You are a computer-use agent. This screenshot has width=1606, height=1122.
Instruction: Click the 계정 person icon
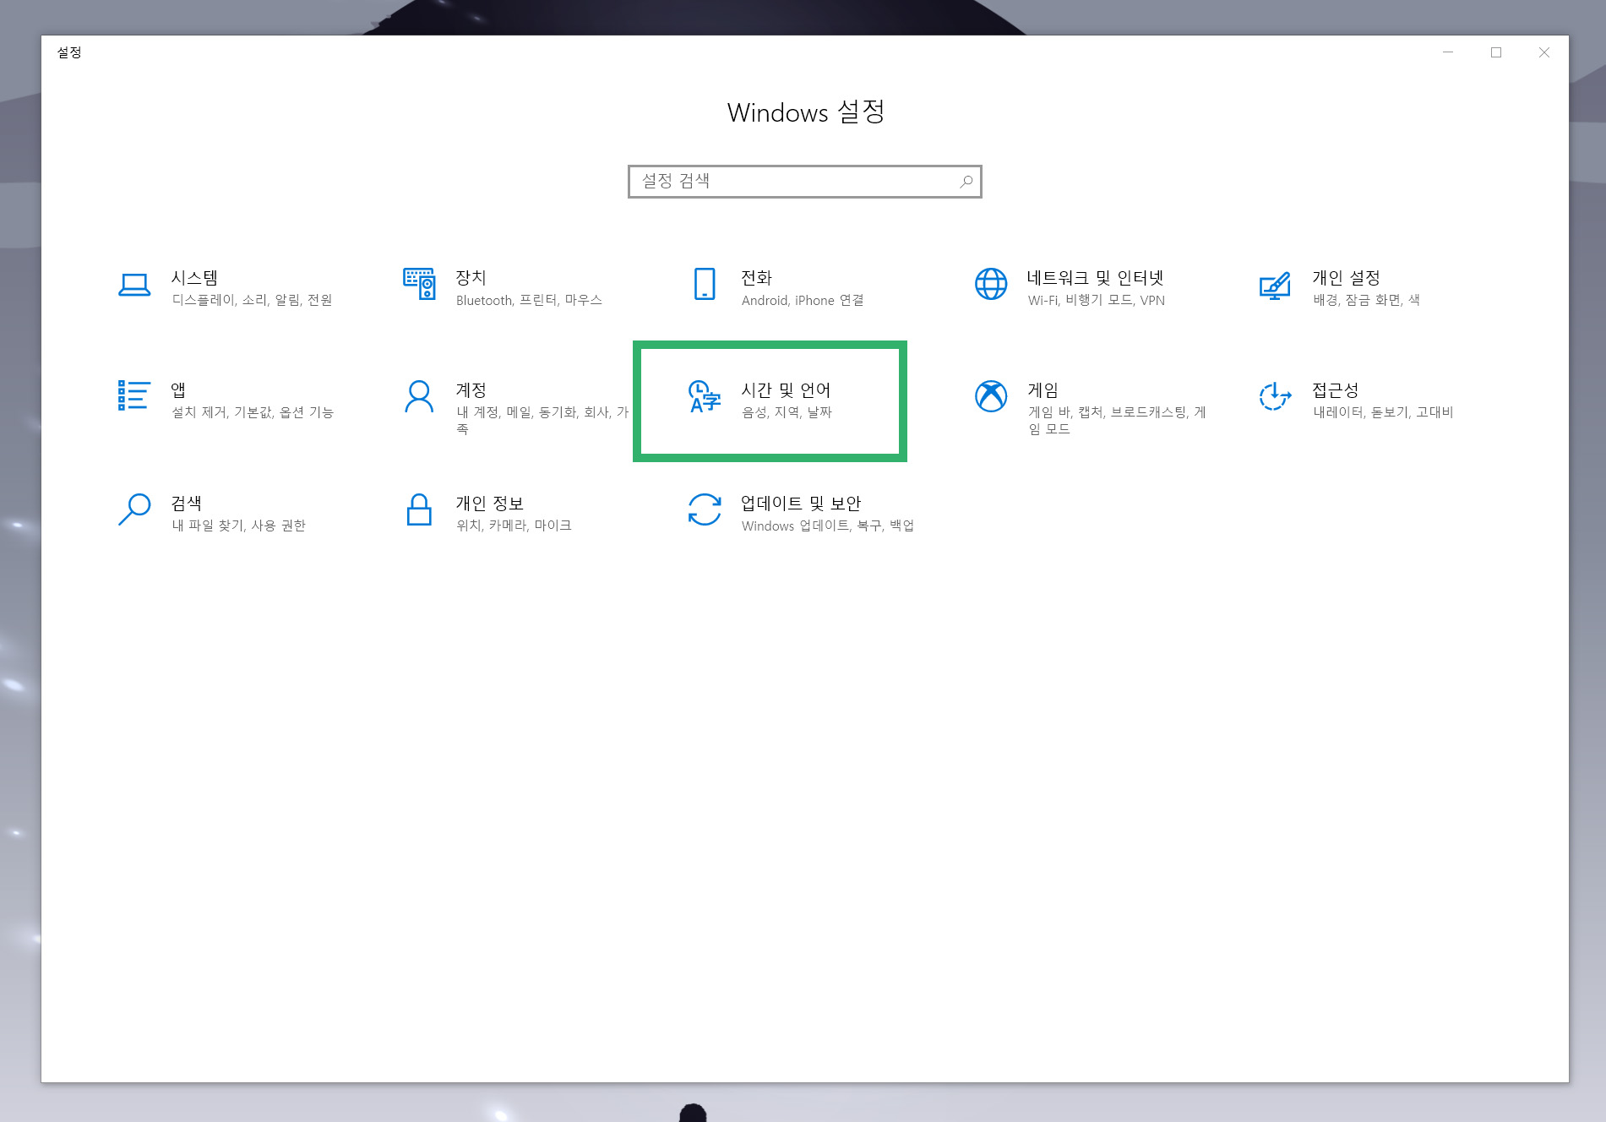point(419,396)
